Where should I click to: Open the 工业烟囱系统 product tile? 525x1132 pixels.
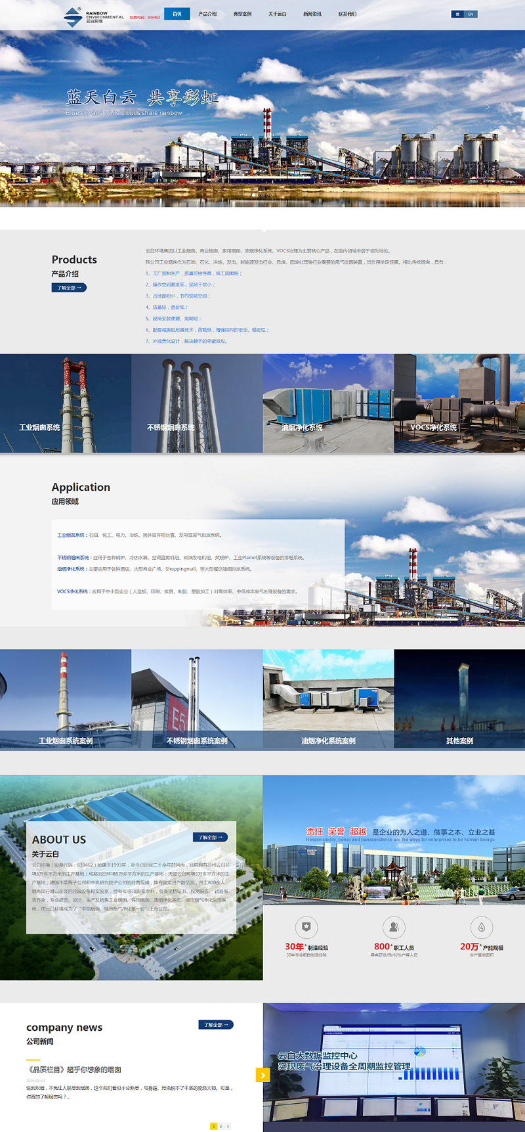click(x=66, y=403)
